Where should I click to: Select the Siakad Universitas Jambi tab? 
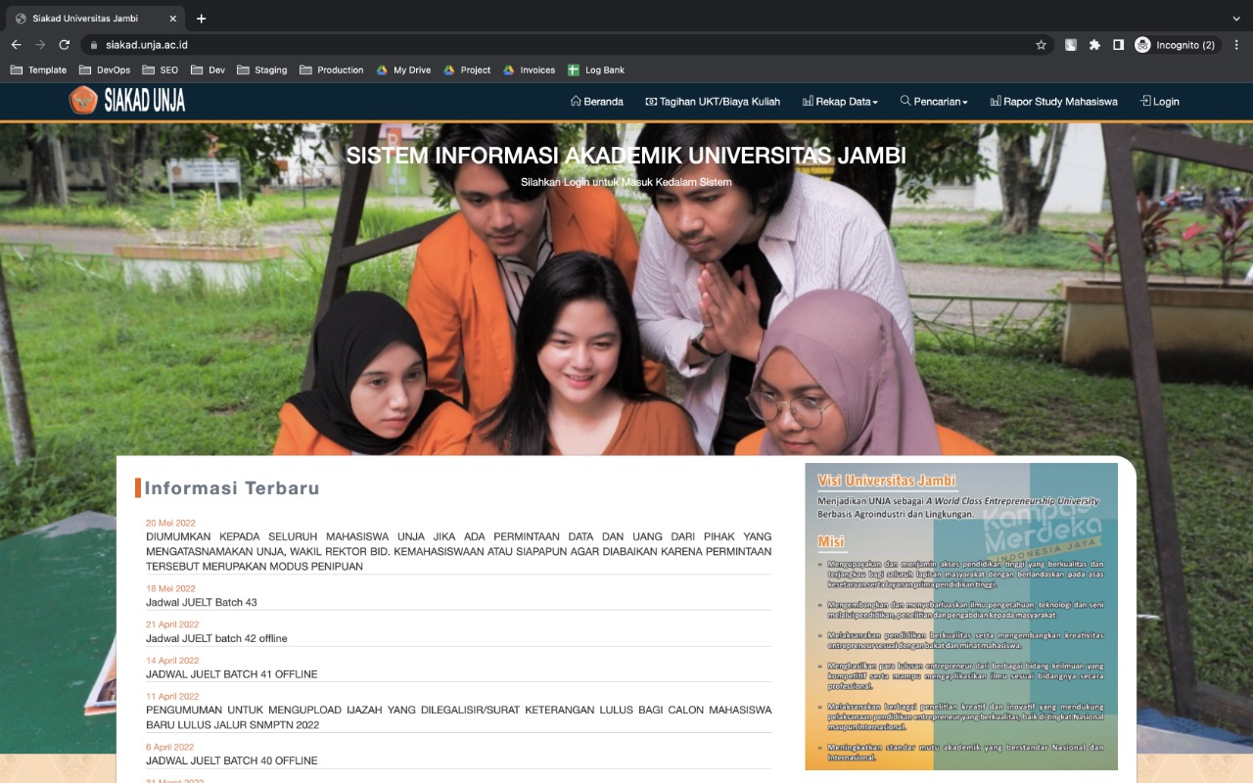95,19
